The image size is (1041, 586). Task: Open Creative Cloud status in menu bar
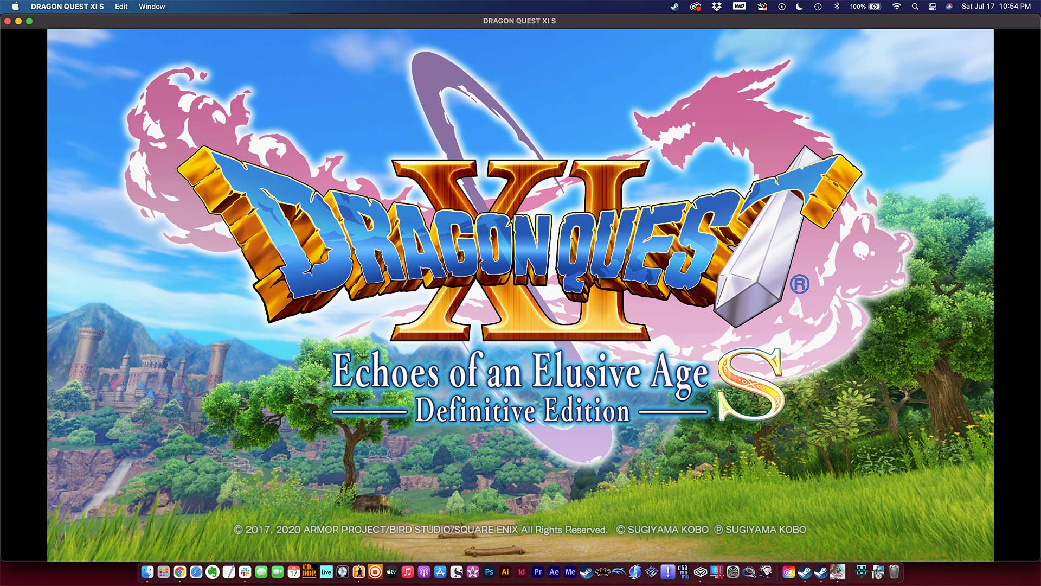(x=696, y=7)
